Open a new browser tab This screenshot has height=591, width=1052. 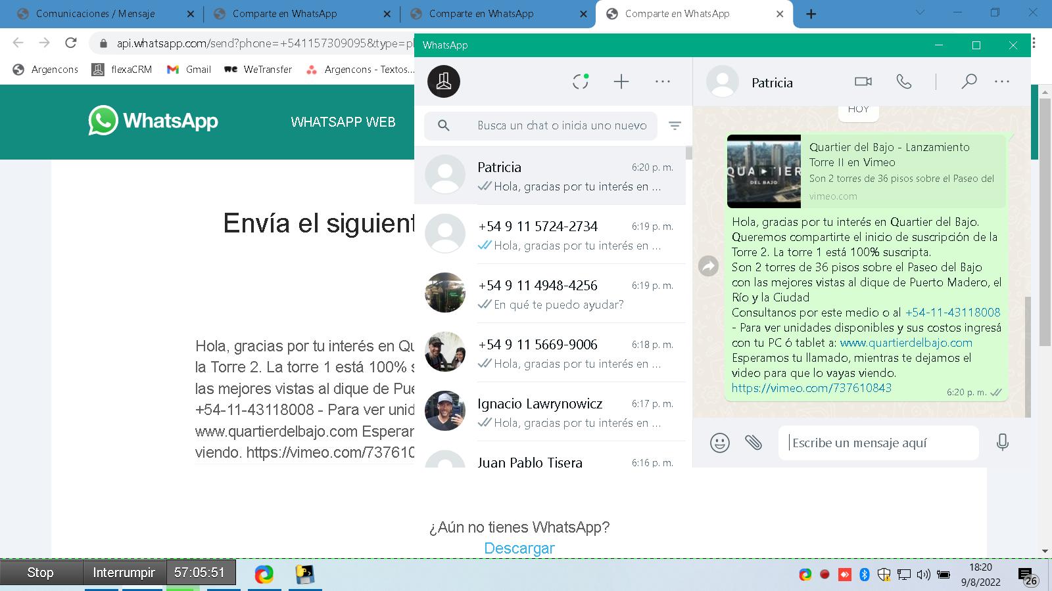pyautogui.click(x=811, y=14)
